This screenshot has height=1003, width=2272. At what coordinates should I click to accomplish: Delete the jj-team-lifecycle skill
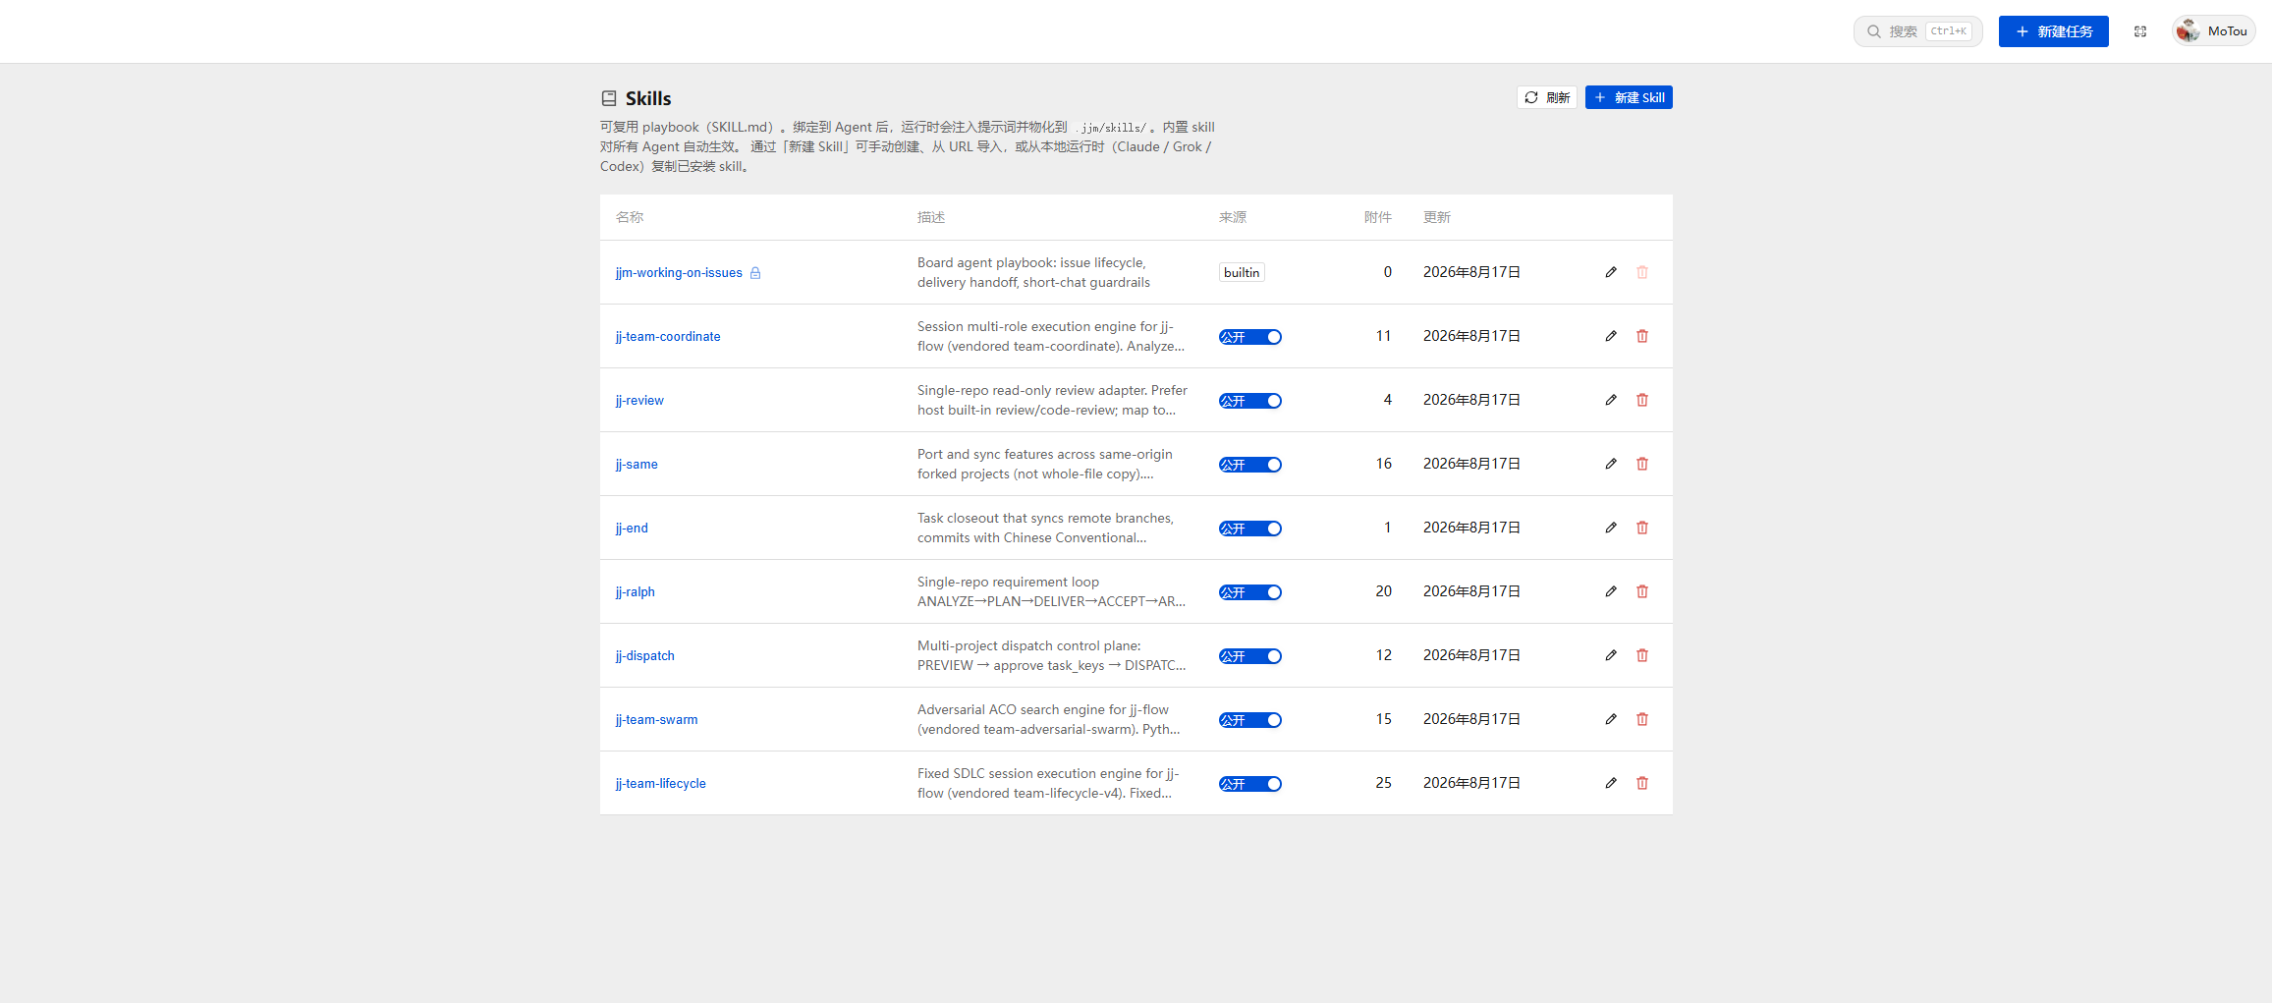tap(1642, 783)
